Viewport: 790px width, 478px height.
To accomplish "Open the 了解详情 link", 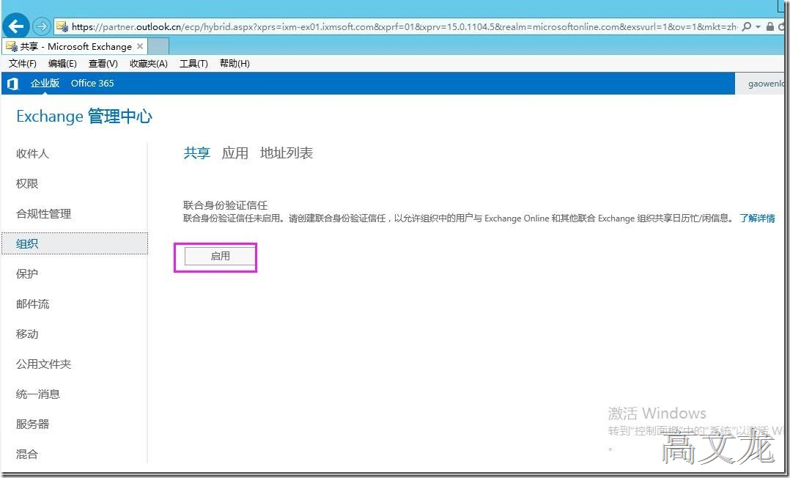I will click(x=757, y=218).
